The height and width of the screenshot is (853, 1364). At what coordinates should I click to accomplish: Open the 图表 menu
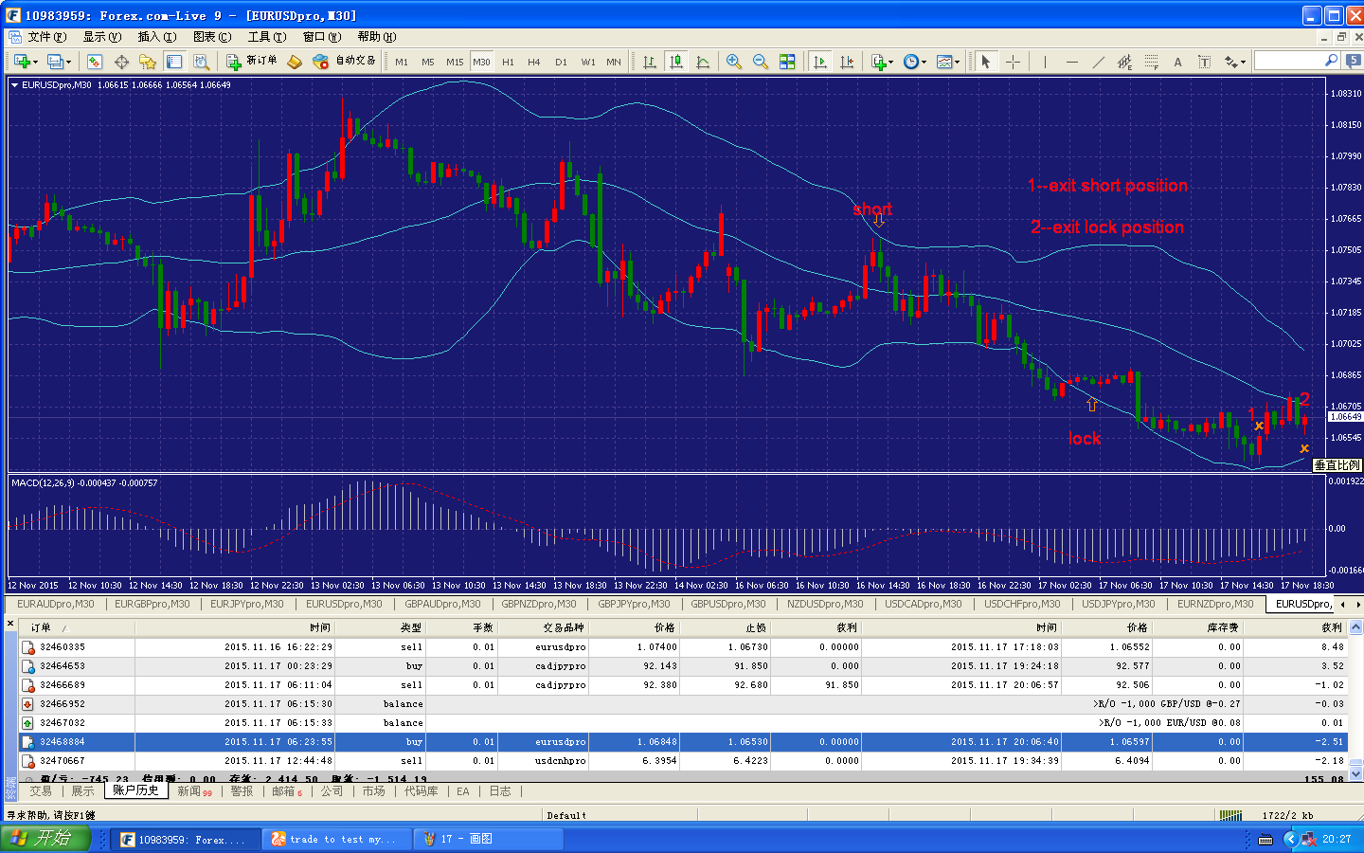point(211,37)
